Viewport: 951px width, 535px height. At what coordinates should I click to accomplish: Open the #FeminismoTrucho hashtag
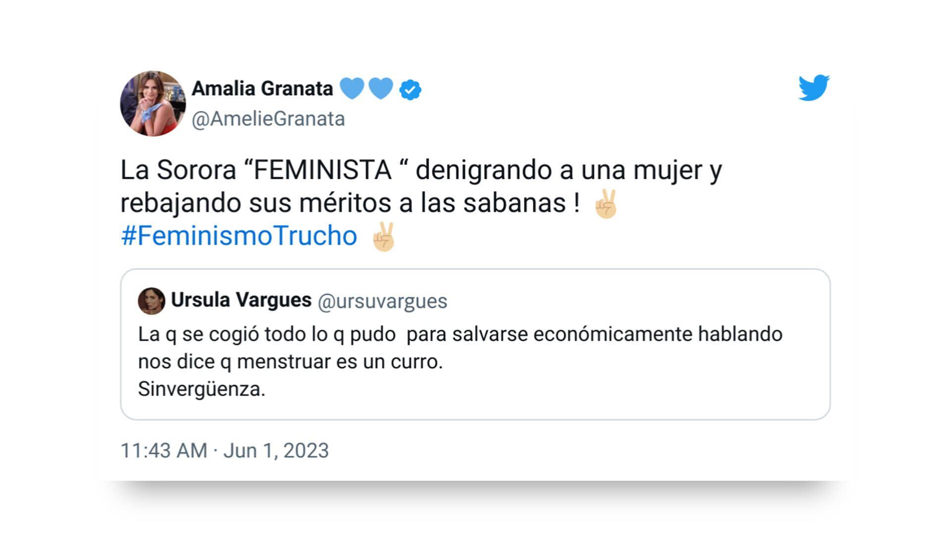tap(239, 236)
